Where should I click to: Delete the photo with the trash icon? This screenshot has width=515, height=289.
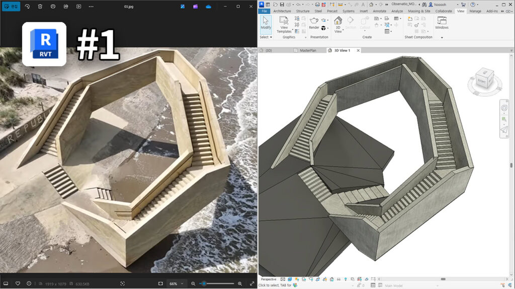[x=40, y=7]
